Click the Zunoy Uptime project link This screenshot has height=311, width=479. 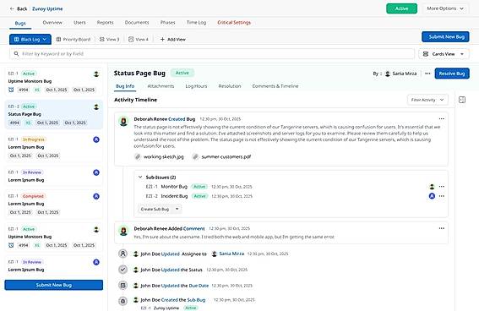click(47, 8)
